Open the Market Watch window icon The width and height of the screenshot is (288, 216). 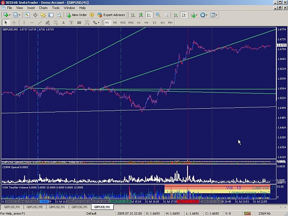coord(27,15)
